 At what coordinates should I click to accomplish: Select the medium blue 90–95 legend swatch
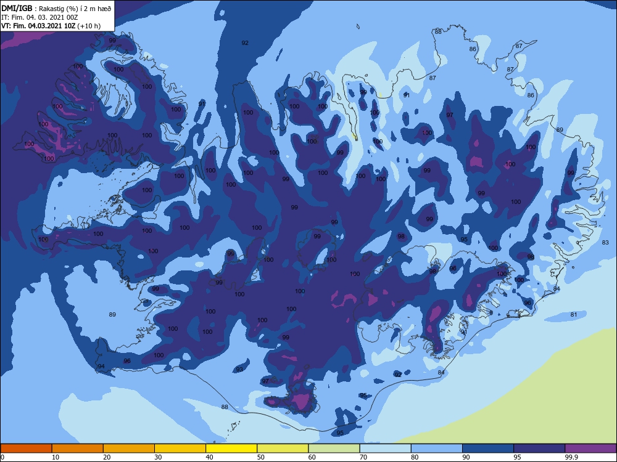click(488, 448)
